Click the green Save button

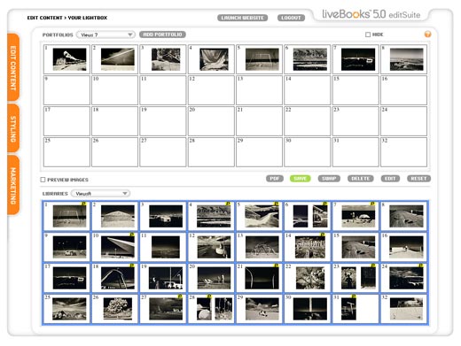pos(300,179)
